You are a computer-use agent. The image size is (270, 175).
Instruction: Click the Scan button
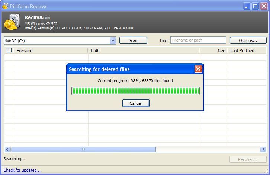[133, 40]
